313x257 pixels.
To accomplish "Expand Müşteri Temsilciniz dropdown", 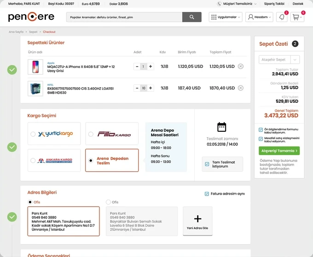I will click(255, 4).
